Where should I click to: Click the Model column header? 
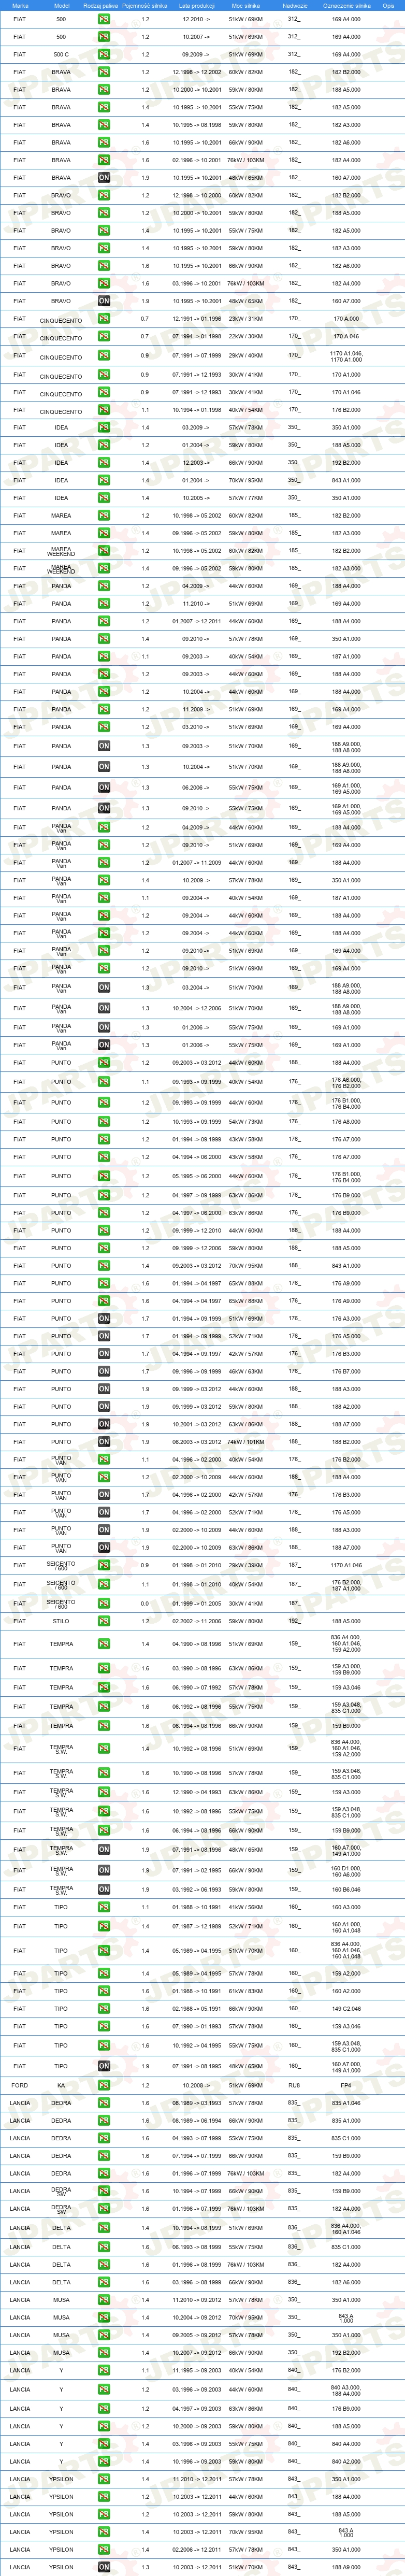pos(61,5)
